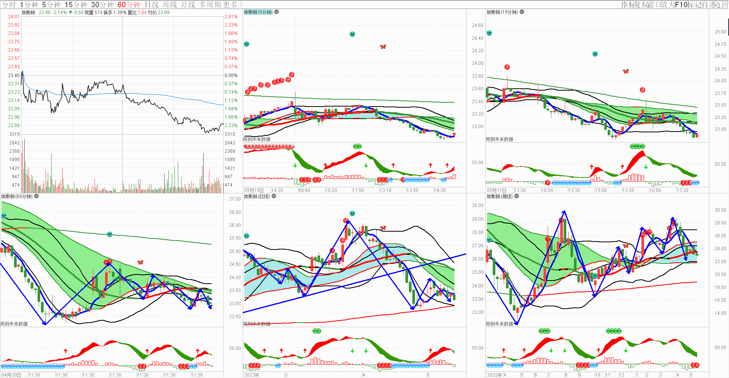Viewport: 729px width, 378px height.
Task: Click 用到未来数据 note in weekly chart
Action: pos(500,324)
